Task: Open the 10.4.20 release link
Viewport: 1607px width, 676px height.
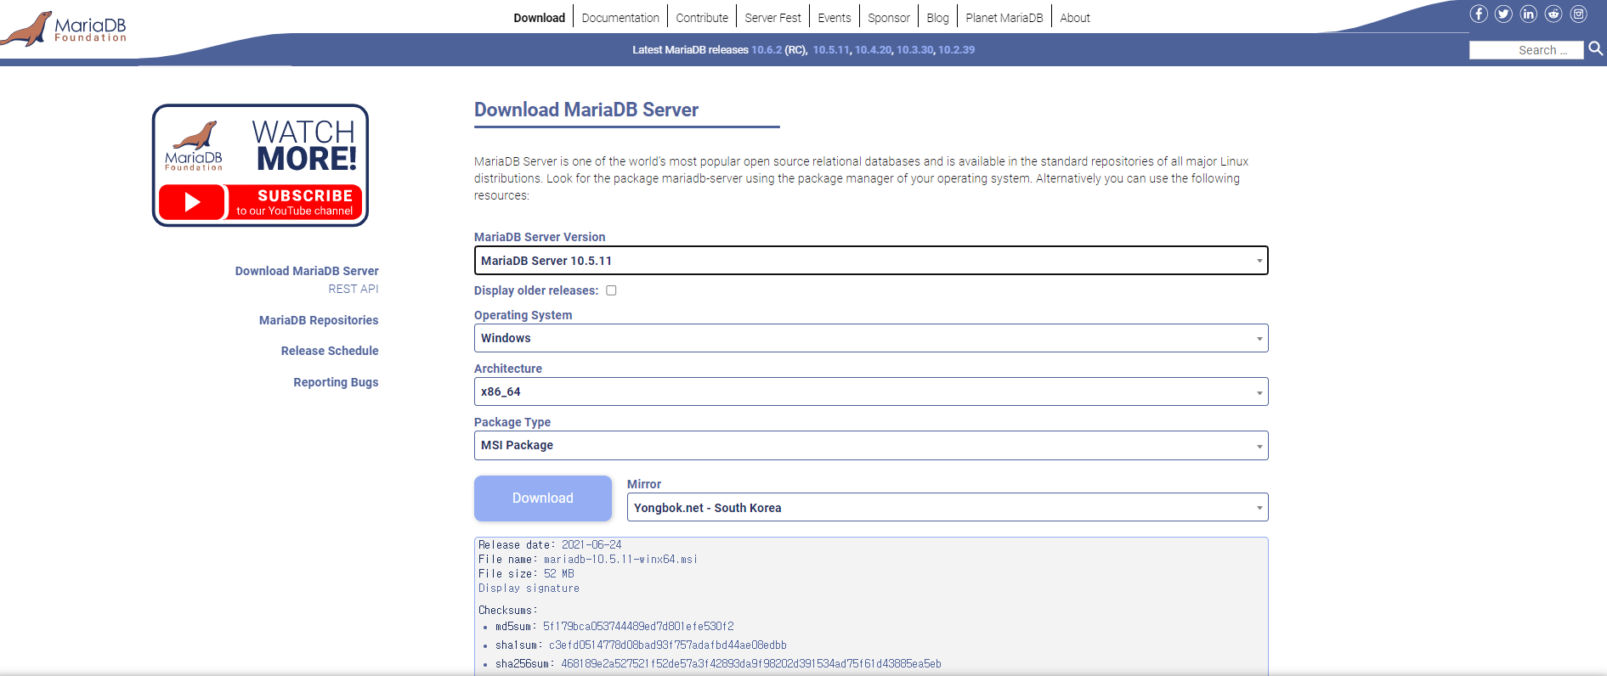Action: (x=874, y=50)
